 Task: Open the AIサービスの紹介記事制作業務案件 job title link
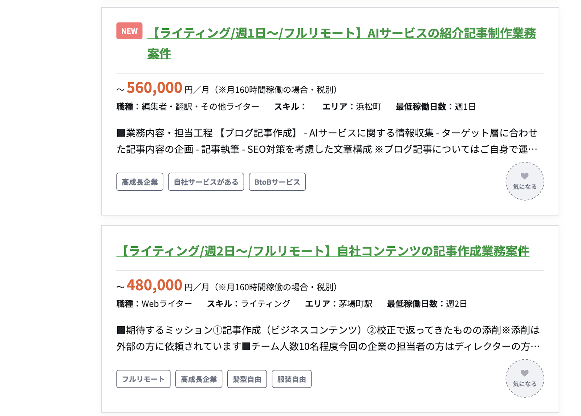342,43
